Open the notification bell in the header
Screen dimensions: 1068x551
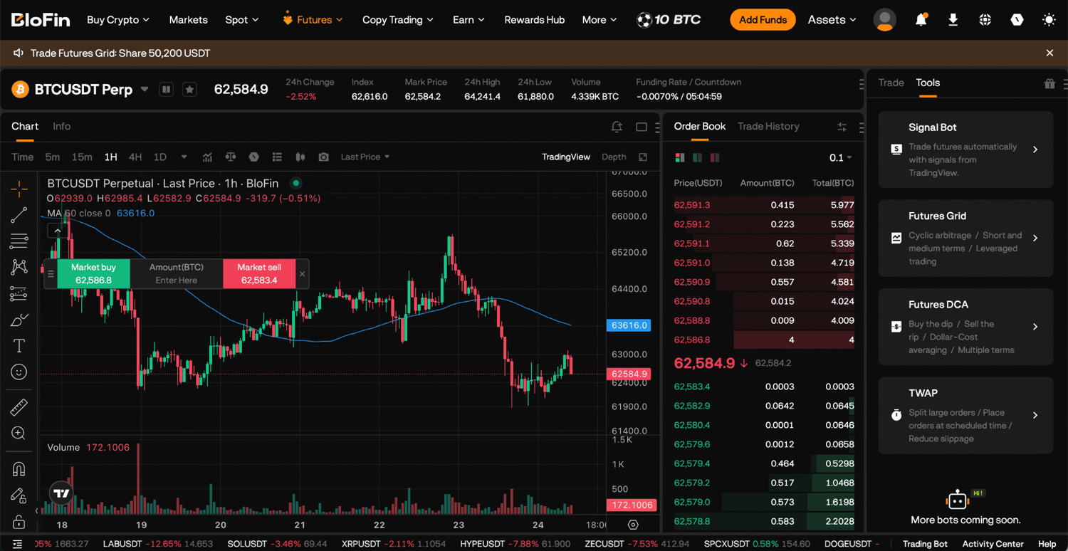[x=921, y=20]
